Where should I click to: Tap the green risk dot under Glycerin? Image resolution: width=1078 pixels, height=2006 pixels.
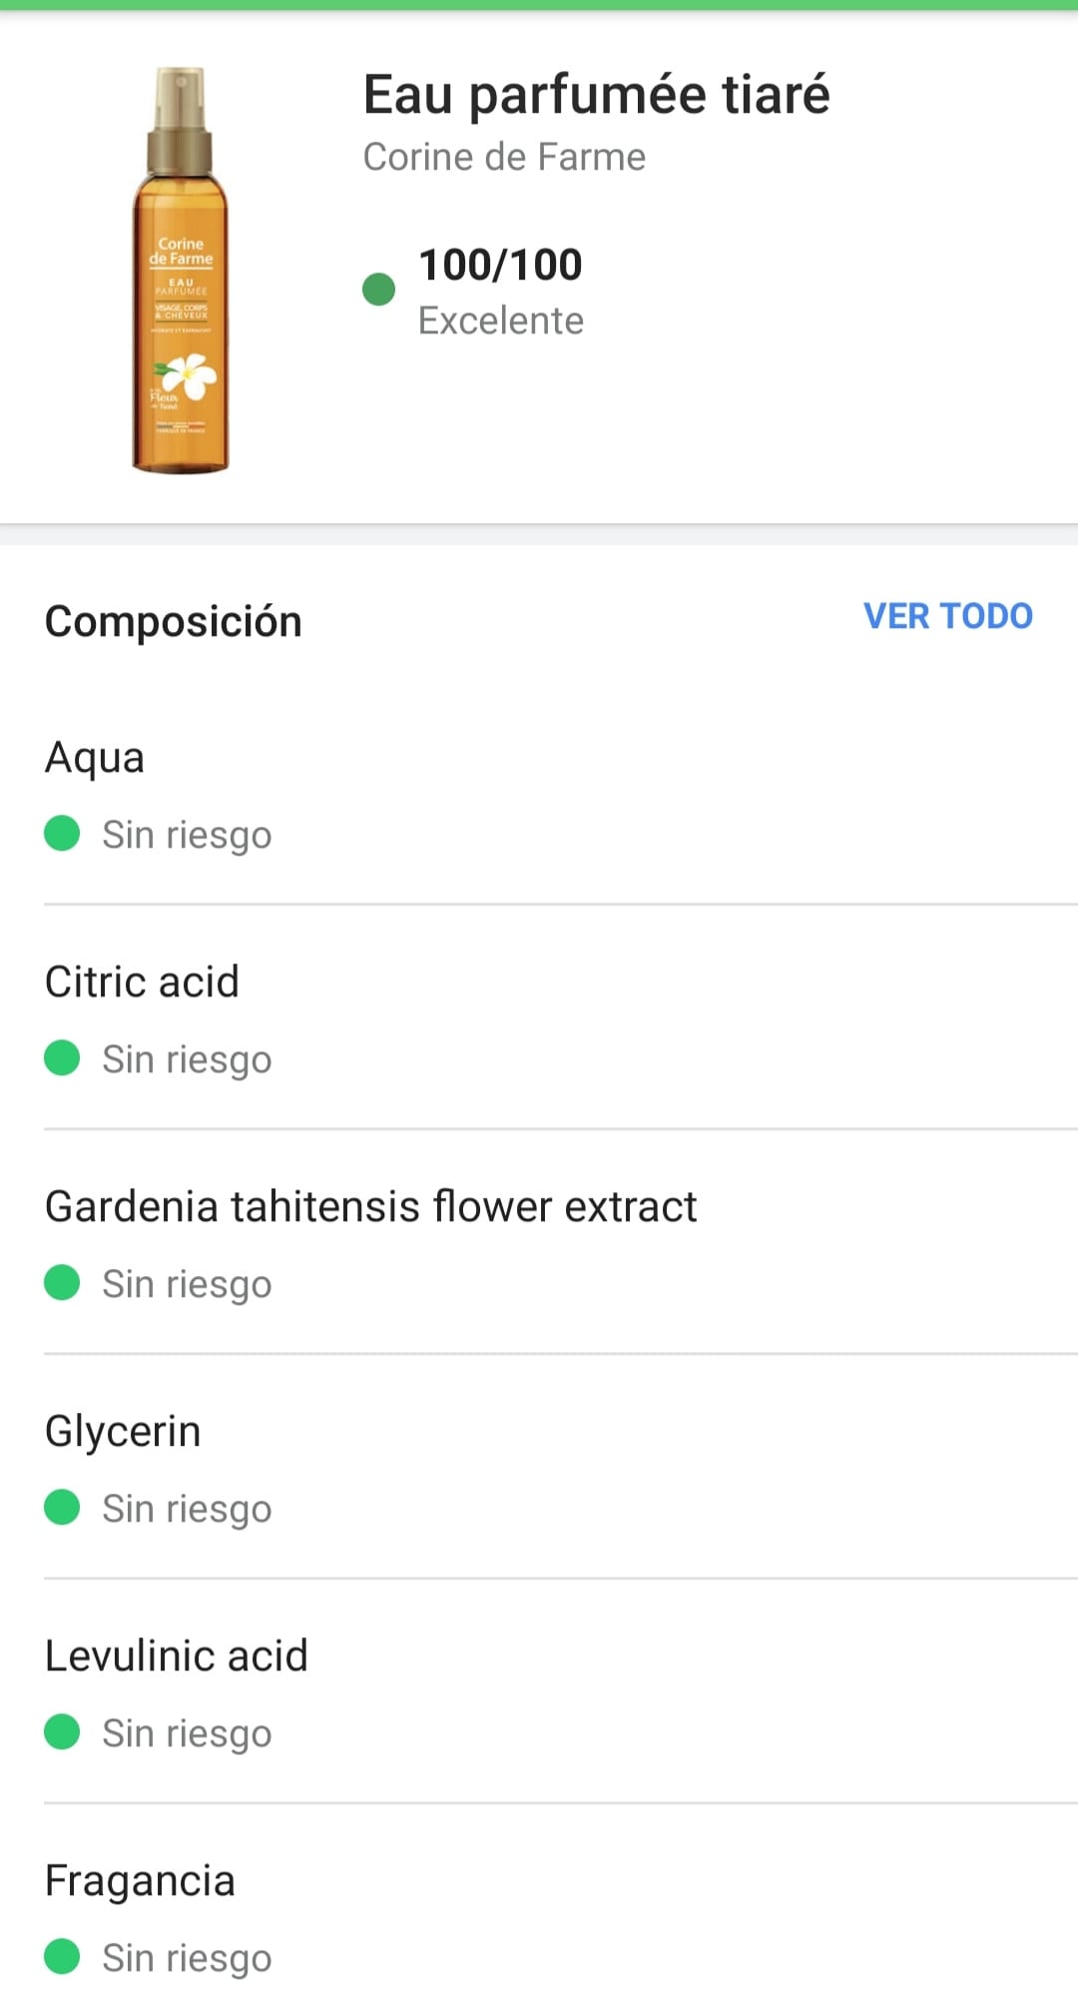coord(62,1507)
